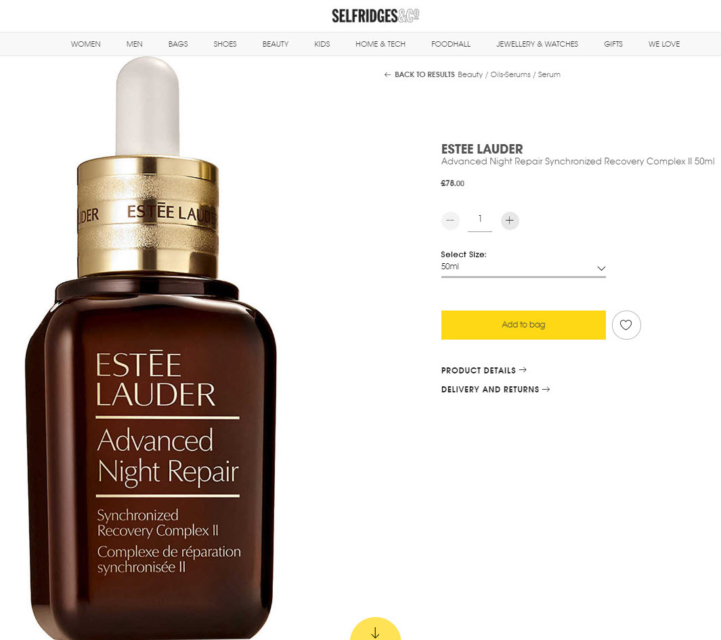Open the Women navigation menu
721x640 pixels.
tap(85, 44)
